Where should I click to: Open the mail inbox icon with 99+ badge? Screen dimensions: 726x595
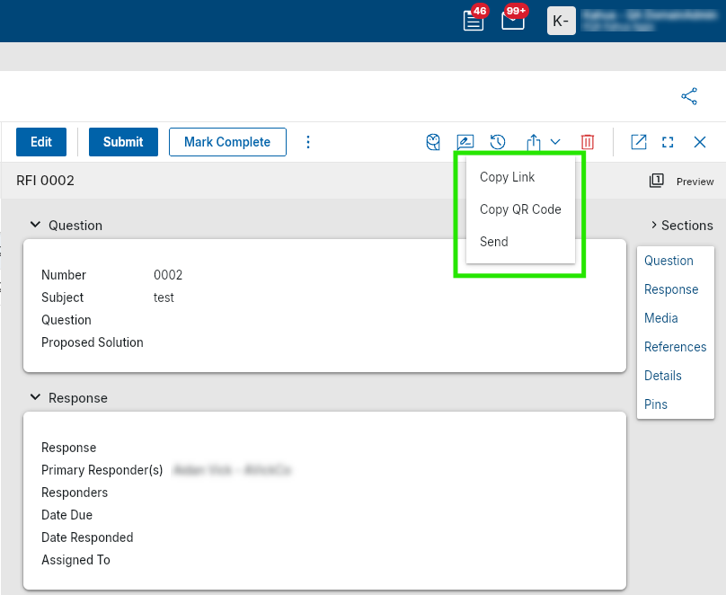[512, 21]
